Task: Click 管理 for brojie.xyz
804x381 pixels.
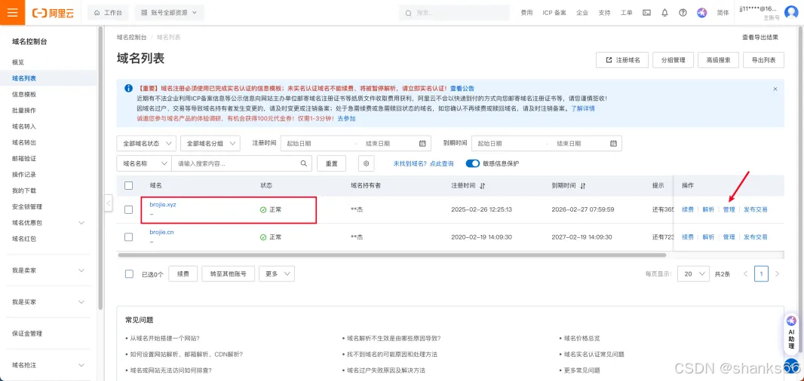Action: tap(729, 209)
